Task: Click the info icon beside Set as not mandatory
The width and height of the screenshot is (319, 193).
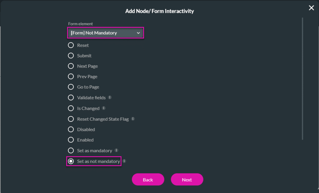Action: [x=124, y=161]
